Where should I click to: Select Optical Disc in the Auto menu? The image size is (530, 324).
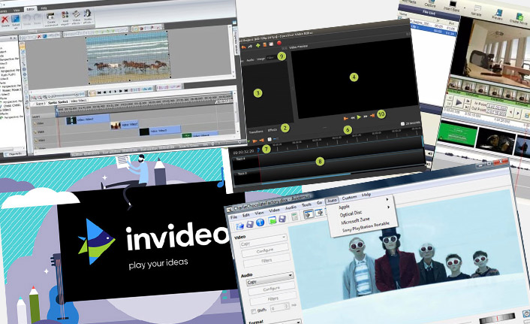pos(351,213)
